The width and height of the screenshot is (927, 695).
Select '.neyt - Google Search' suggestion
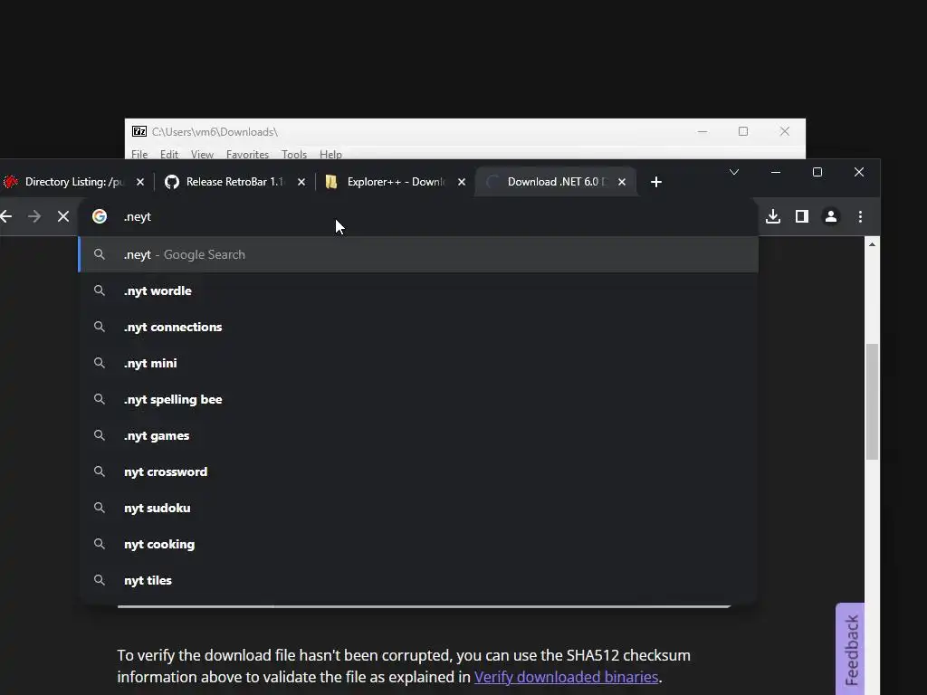click(418, 254)
